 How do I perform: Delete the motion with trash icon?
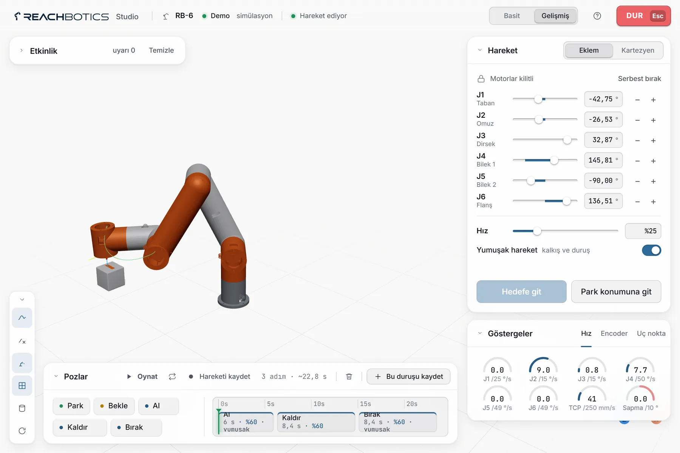349,376
